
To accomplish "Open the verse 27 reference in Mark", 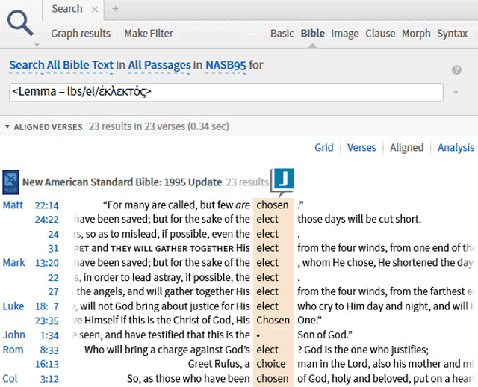I will (53, 292).
